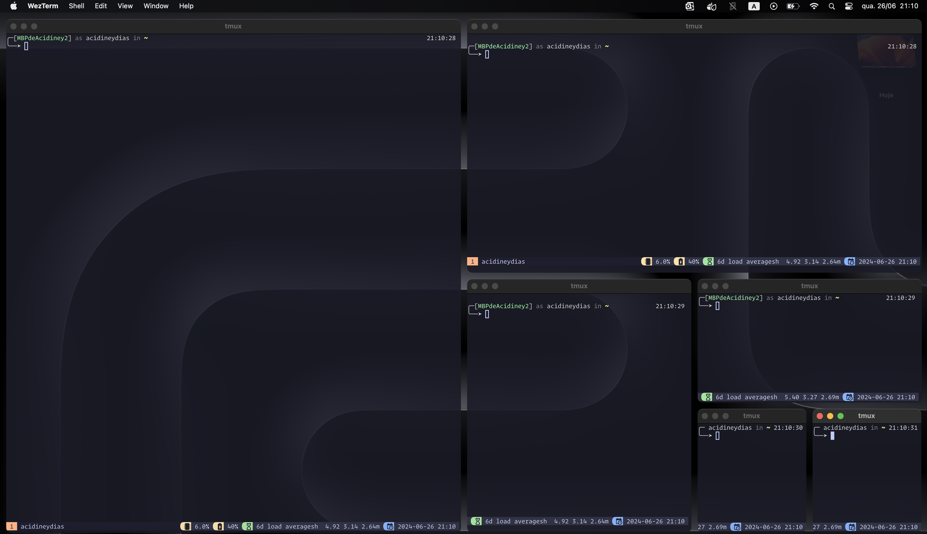Open the Shell menu
927x534 pixels.
click(x=76, y=6)
